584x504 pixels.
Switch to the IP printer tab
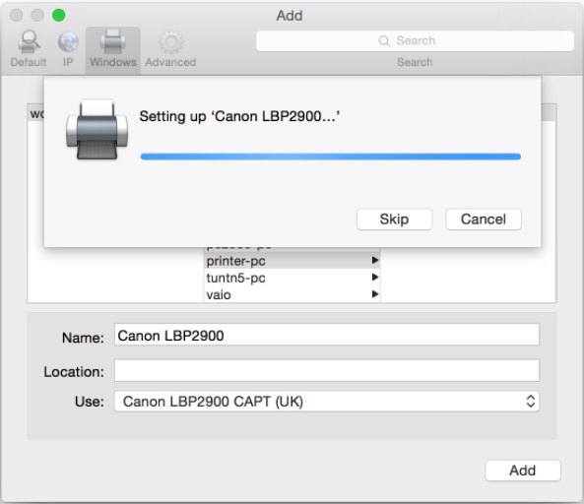(x=68, y=49)
